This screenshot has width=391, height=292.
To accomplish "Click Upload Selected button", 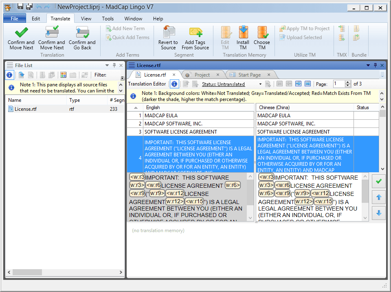I will (x=301, y=37).
